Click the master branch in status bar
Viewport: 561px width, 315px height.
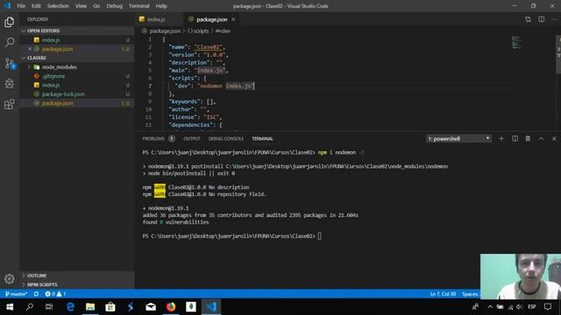17,294
